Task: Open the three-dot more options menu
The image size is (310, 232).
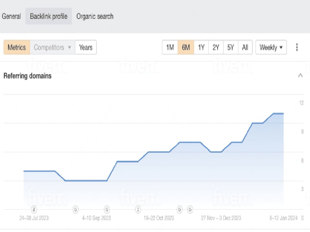Action: pyautogui.click(x=297, y=47)
